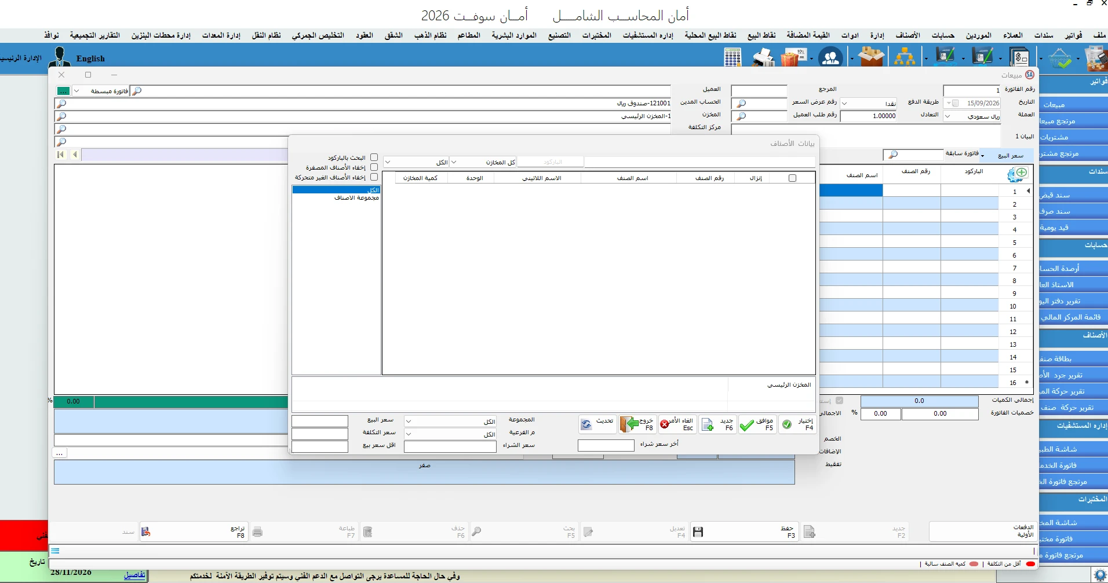This screenshot has width=1108, height=583.
Task: Click the magnifier in the customer field
Action: pyautogui.click(x=137, y=91)
